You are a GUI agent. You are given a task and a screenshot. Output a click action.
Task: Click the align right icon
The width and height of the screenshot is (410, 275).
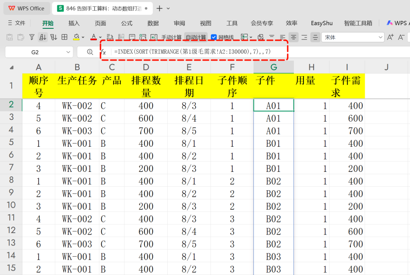coord(304,37)
